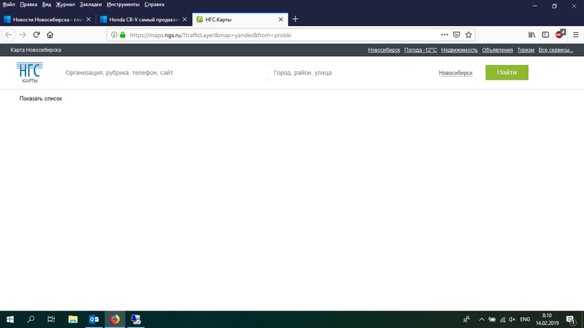Open Windows taskbar search
This screenshot has height=328, width=584.
31,319
